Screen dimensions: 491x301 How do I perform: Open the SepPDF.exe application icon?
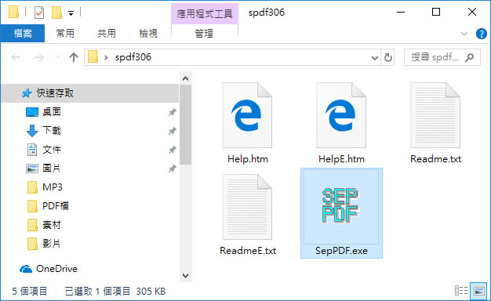340,205
